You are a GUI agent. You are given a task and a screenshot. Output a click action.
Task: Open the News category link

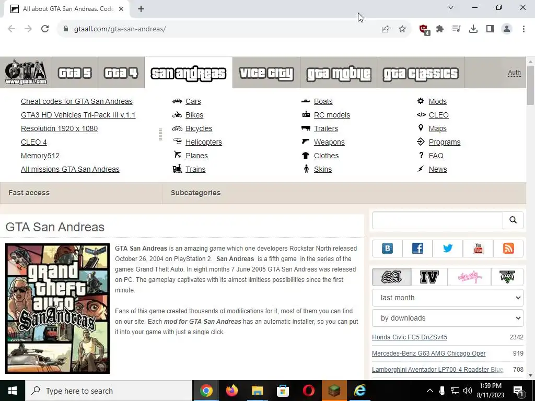click(438, 169)
